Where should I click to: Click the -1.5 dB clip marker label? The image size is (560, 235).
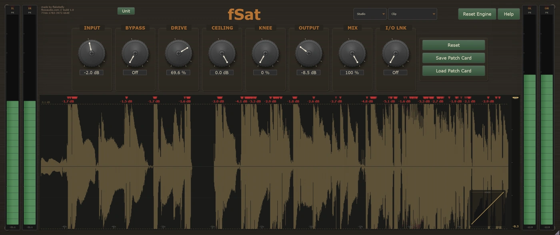pyautogui.click(x=126, y=102)
